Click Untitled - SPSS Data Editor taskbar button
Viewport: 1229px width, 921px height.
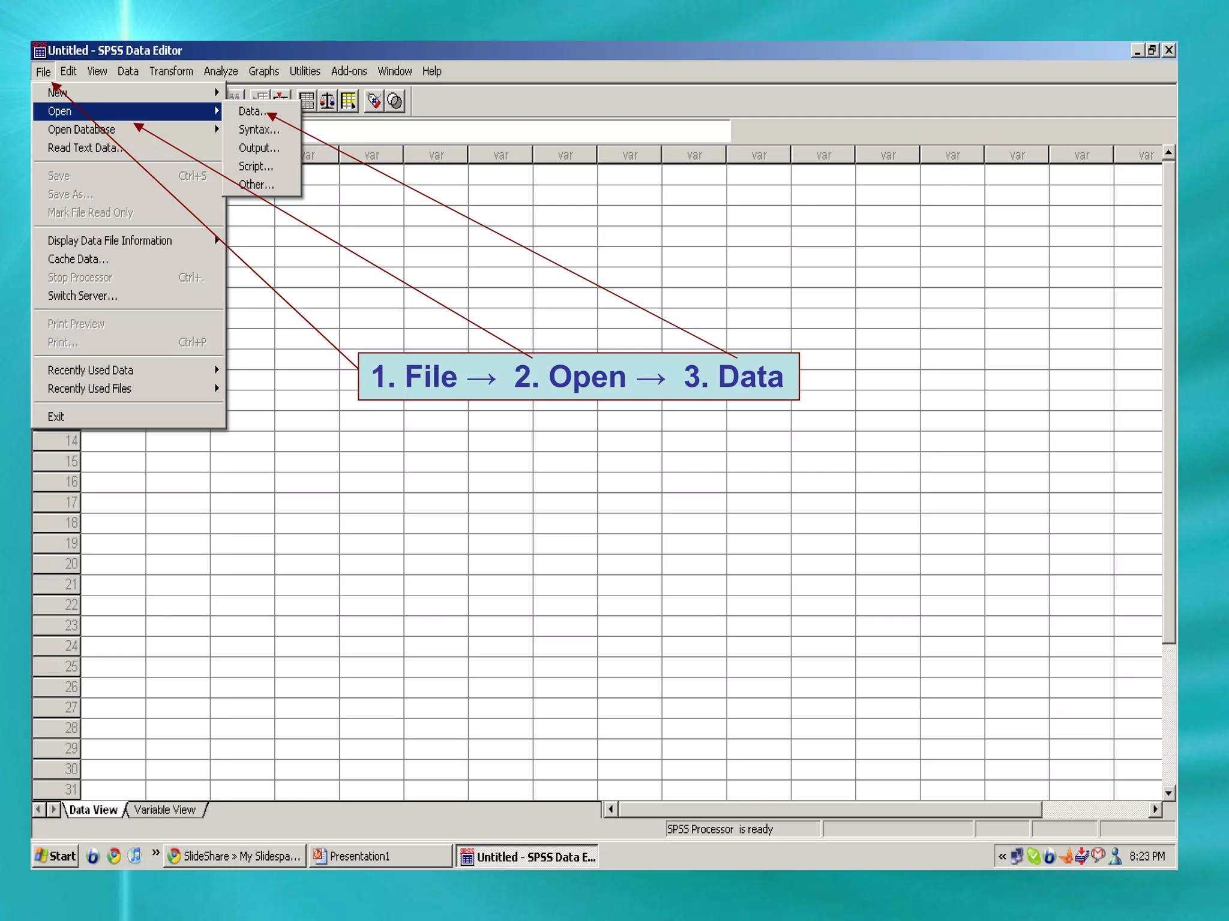527,856
